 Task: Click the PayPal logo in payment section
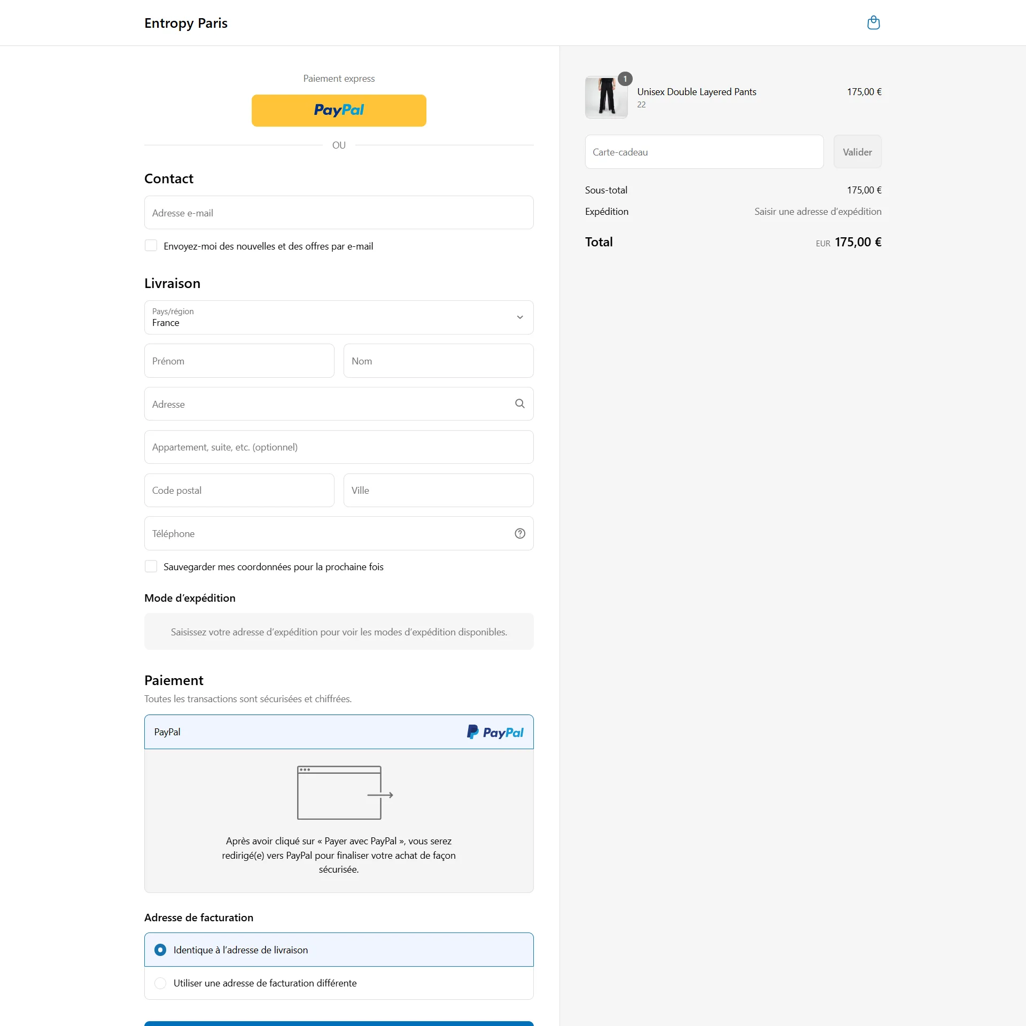pos(495,732)
